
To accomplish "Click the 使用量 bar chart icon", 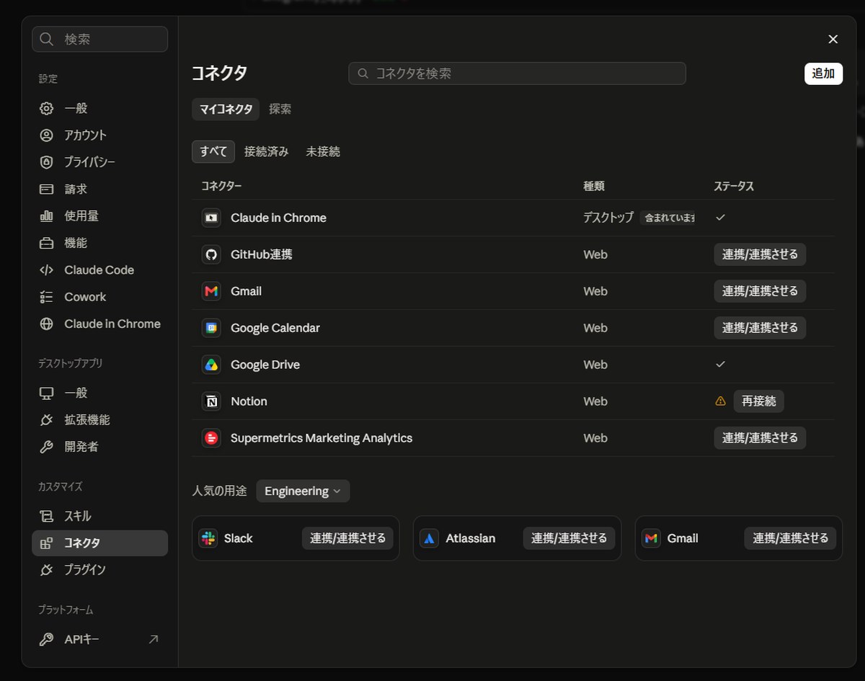I will tap(47, 215).
